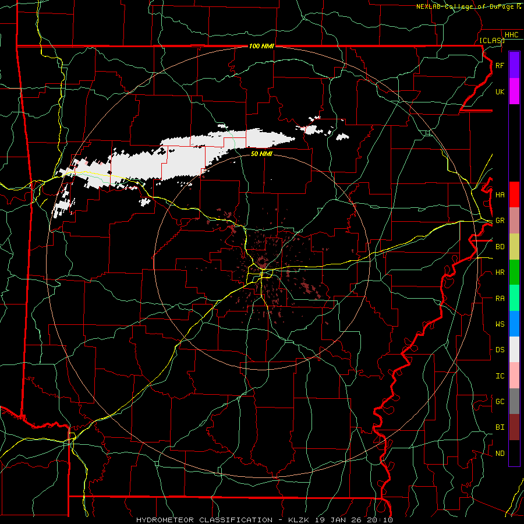Click the brown biological echoes near radar center
This screenshot has width=524, height=524.
(x=264, y=264)
